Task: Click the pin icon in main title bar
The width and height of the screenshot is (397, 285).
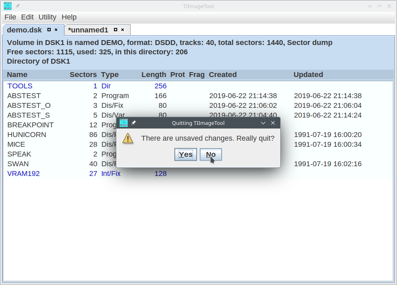Action: (18, 6)
